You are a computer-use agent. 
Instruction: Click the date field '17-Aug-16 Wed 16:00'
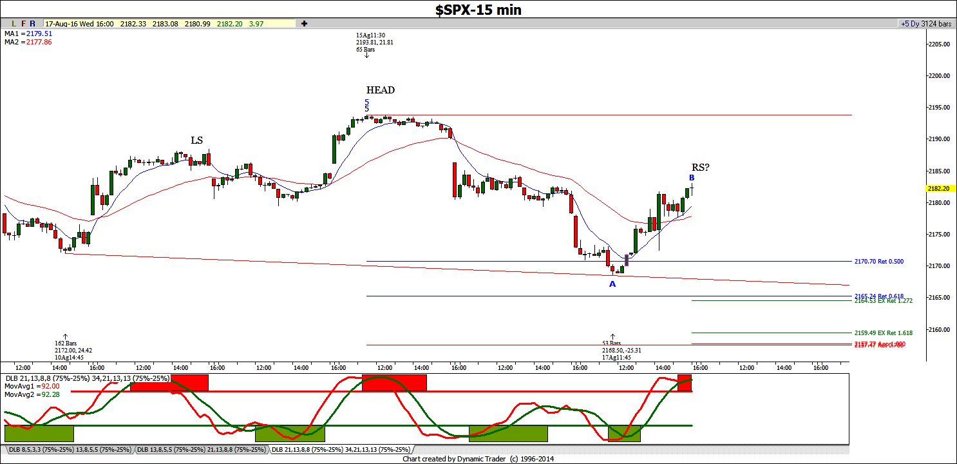coord(80,24)
